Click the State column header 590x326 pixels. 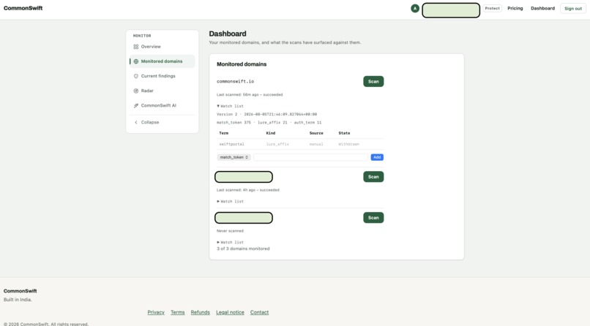(344, 133)
